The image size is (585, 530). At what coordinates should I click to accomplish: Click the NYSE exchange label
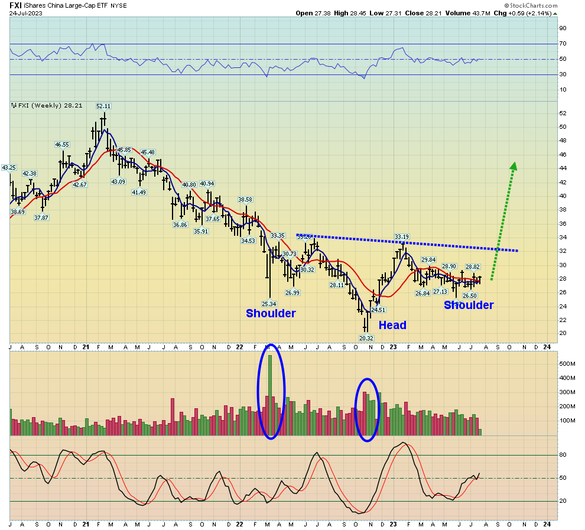pos(119,6)
